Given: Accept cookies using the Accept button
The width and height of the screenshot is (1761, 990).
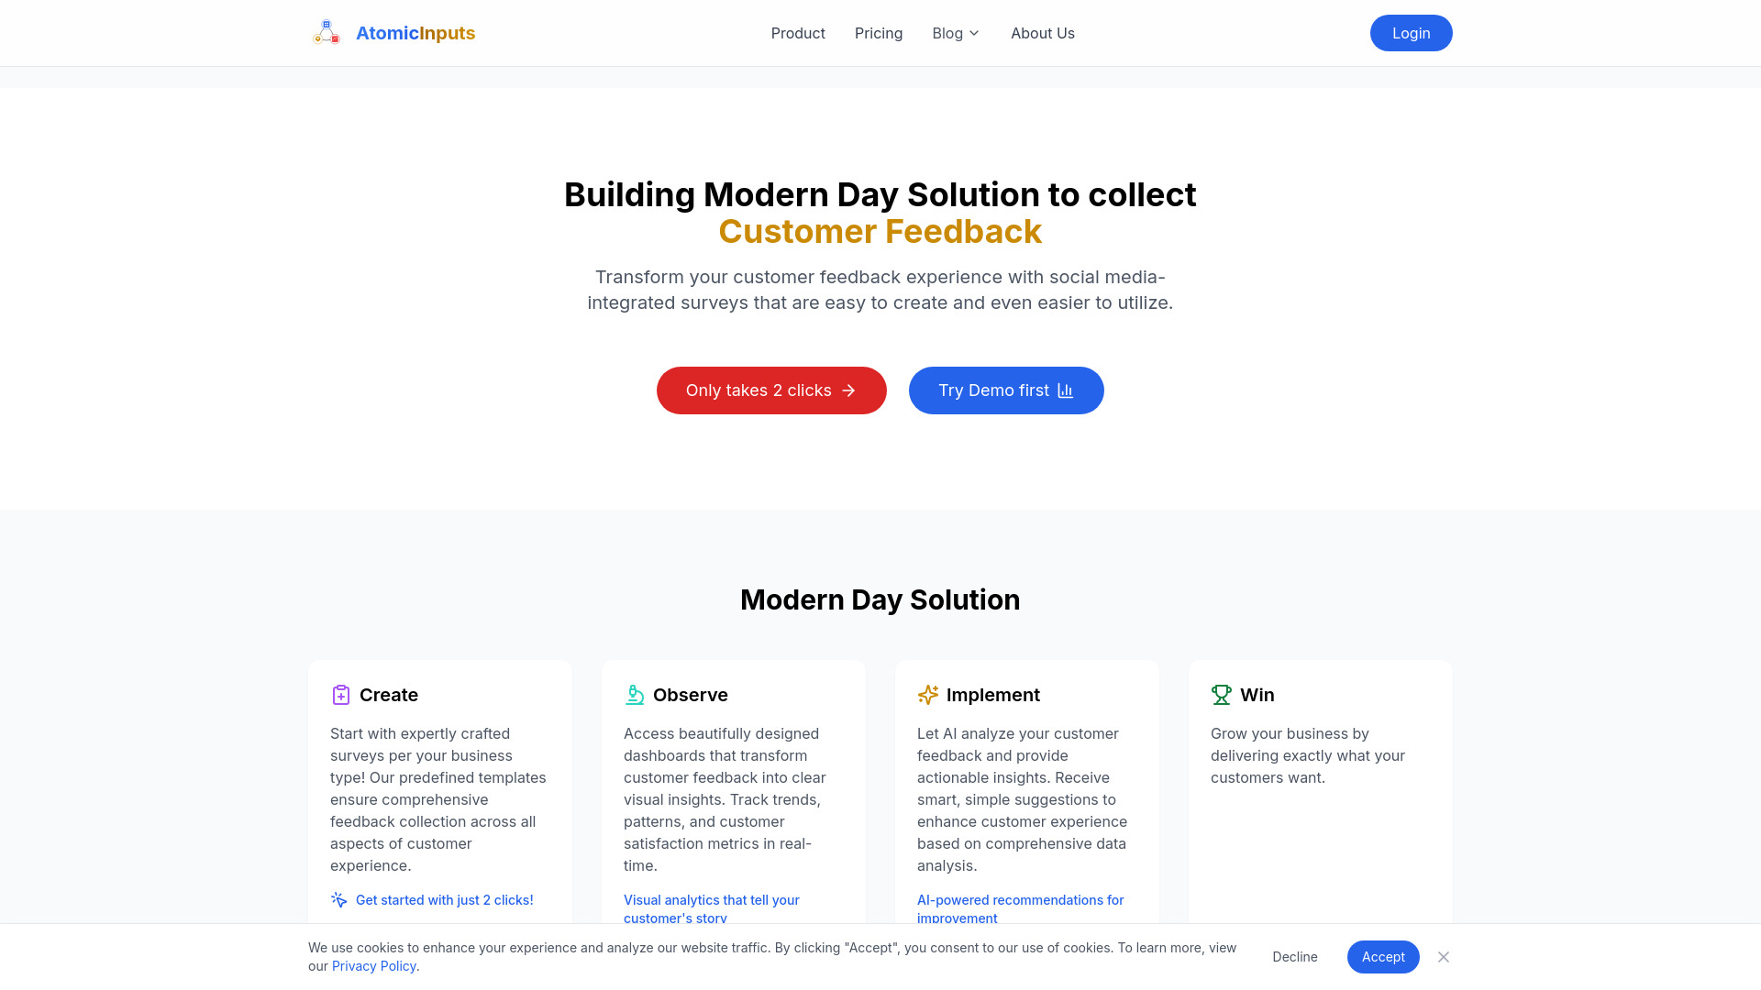Looking at the screenshot, I should 1382,956.
